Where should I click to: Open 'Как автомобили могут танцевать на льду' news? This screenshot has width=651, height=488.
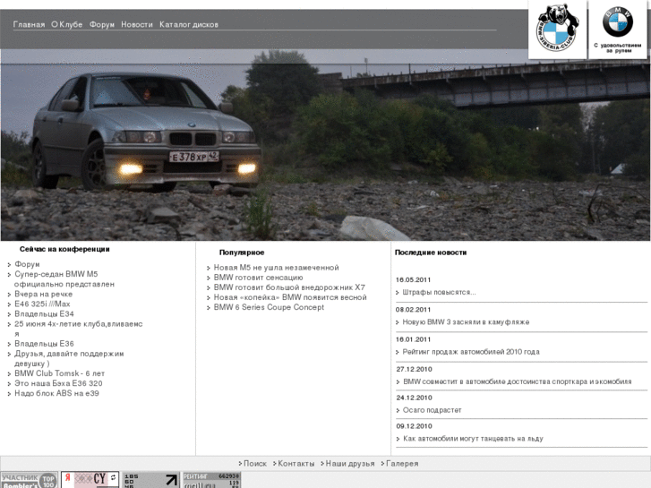(473, 439)
